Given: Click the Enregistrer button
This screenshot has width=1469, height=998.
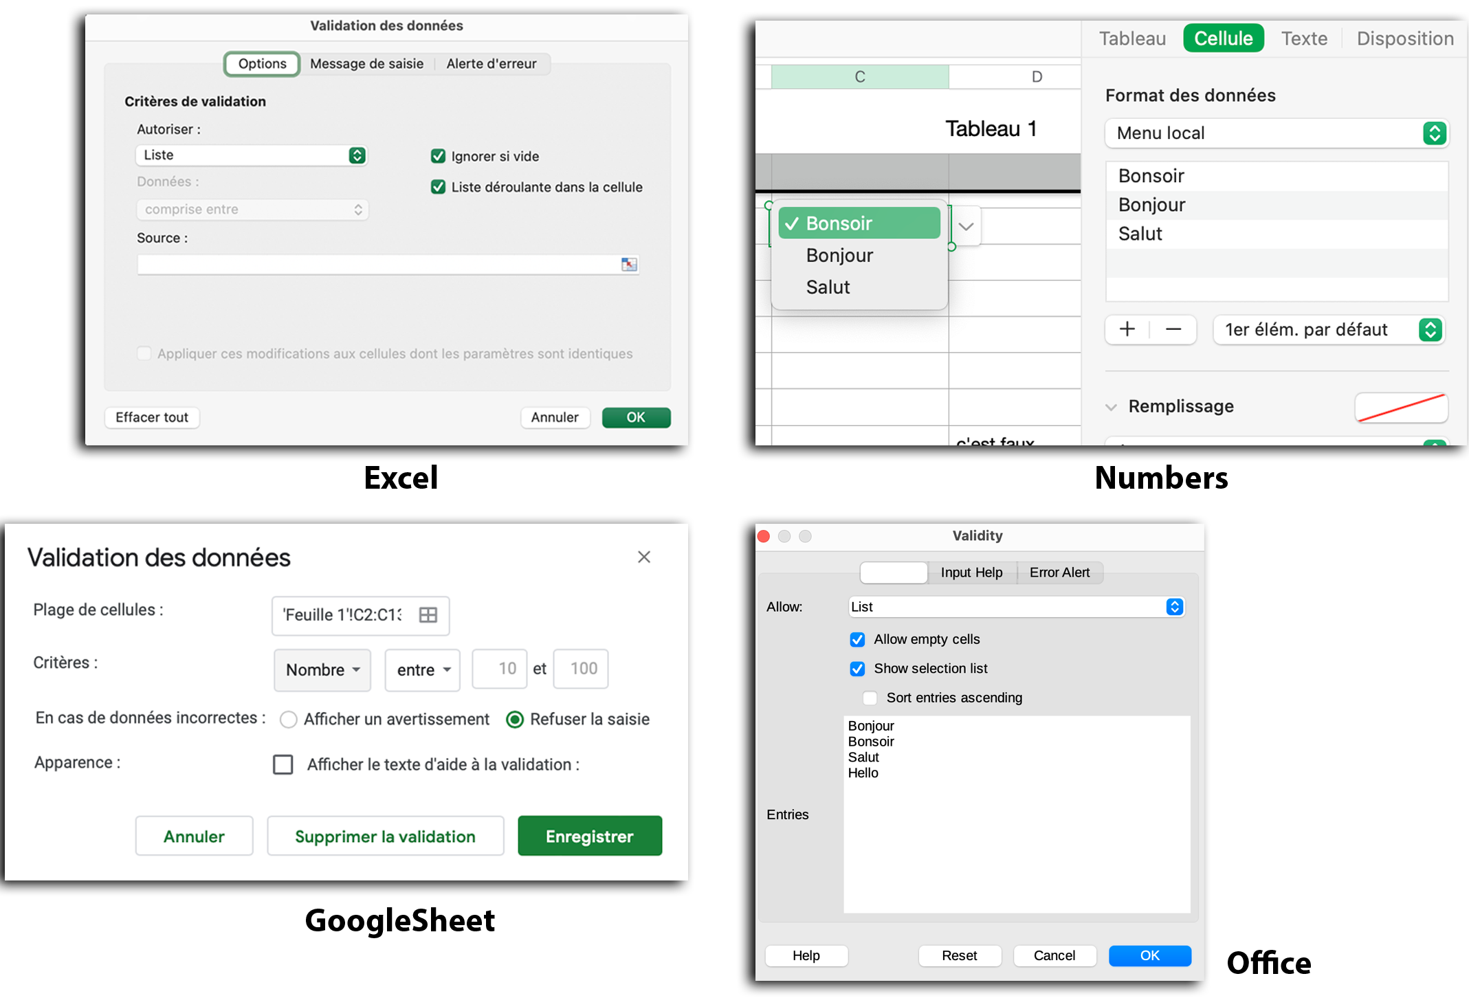Looking at the screenshot, I should pos(590,836).
